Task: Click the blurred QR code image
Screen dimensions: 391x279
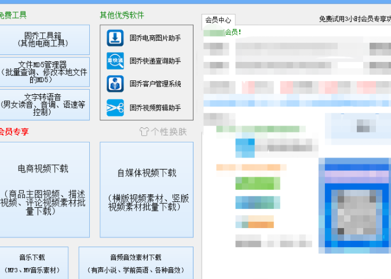Action: 355,205
